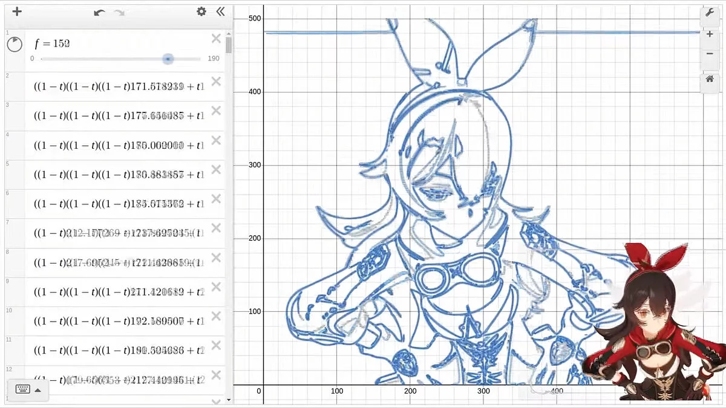Delete expression row 7
Viewport: 726px width, 408px height.
pos(216,228)
